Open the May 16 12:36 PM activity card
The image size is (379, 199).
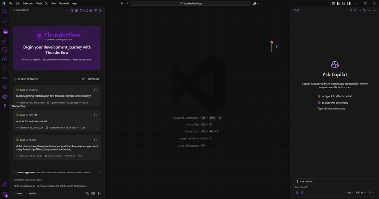click(x=57, y=96)
